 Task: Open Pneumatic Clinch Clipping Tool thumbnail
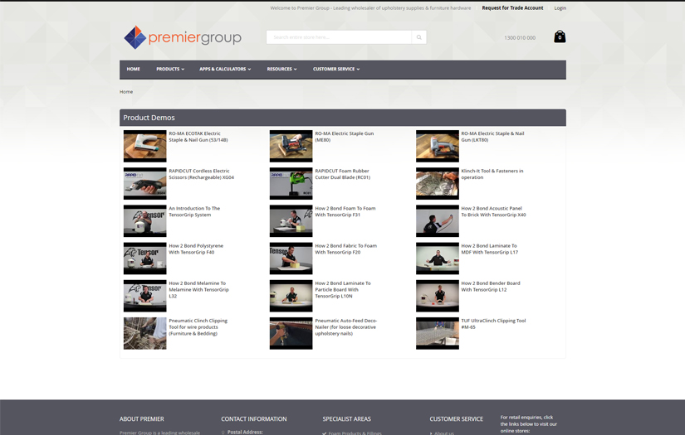point(145,333)
